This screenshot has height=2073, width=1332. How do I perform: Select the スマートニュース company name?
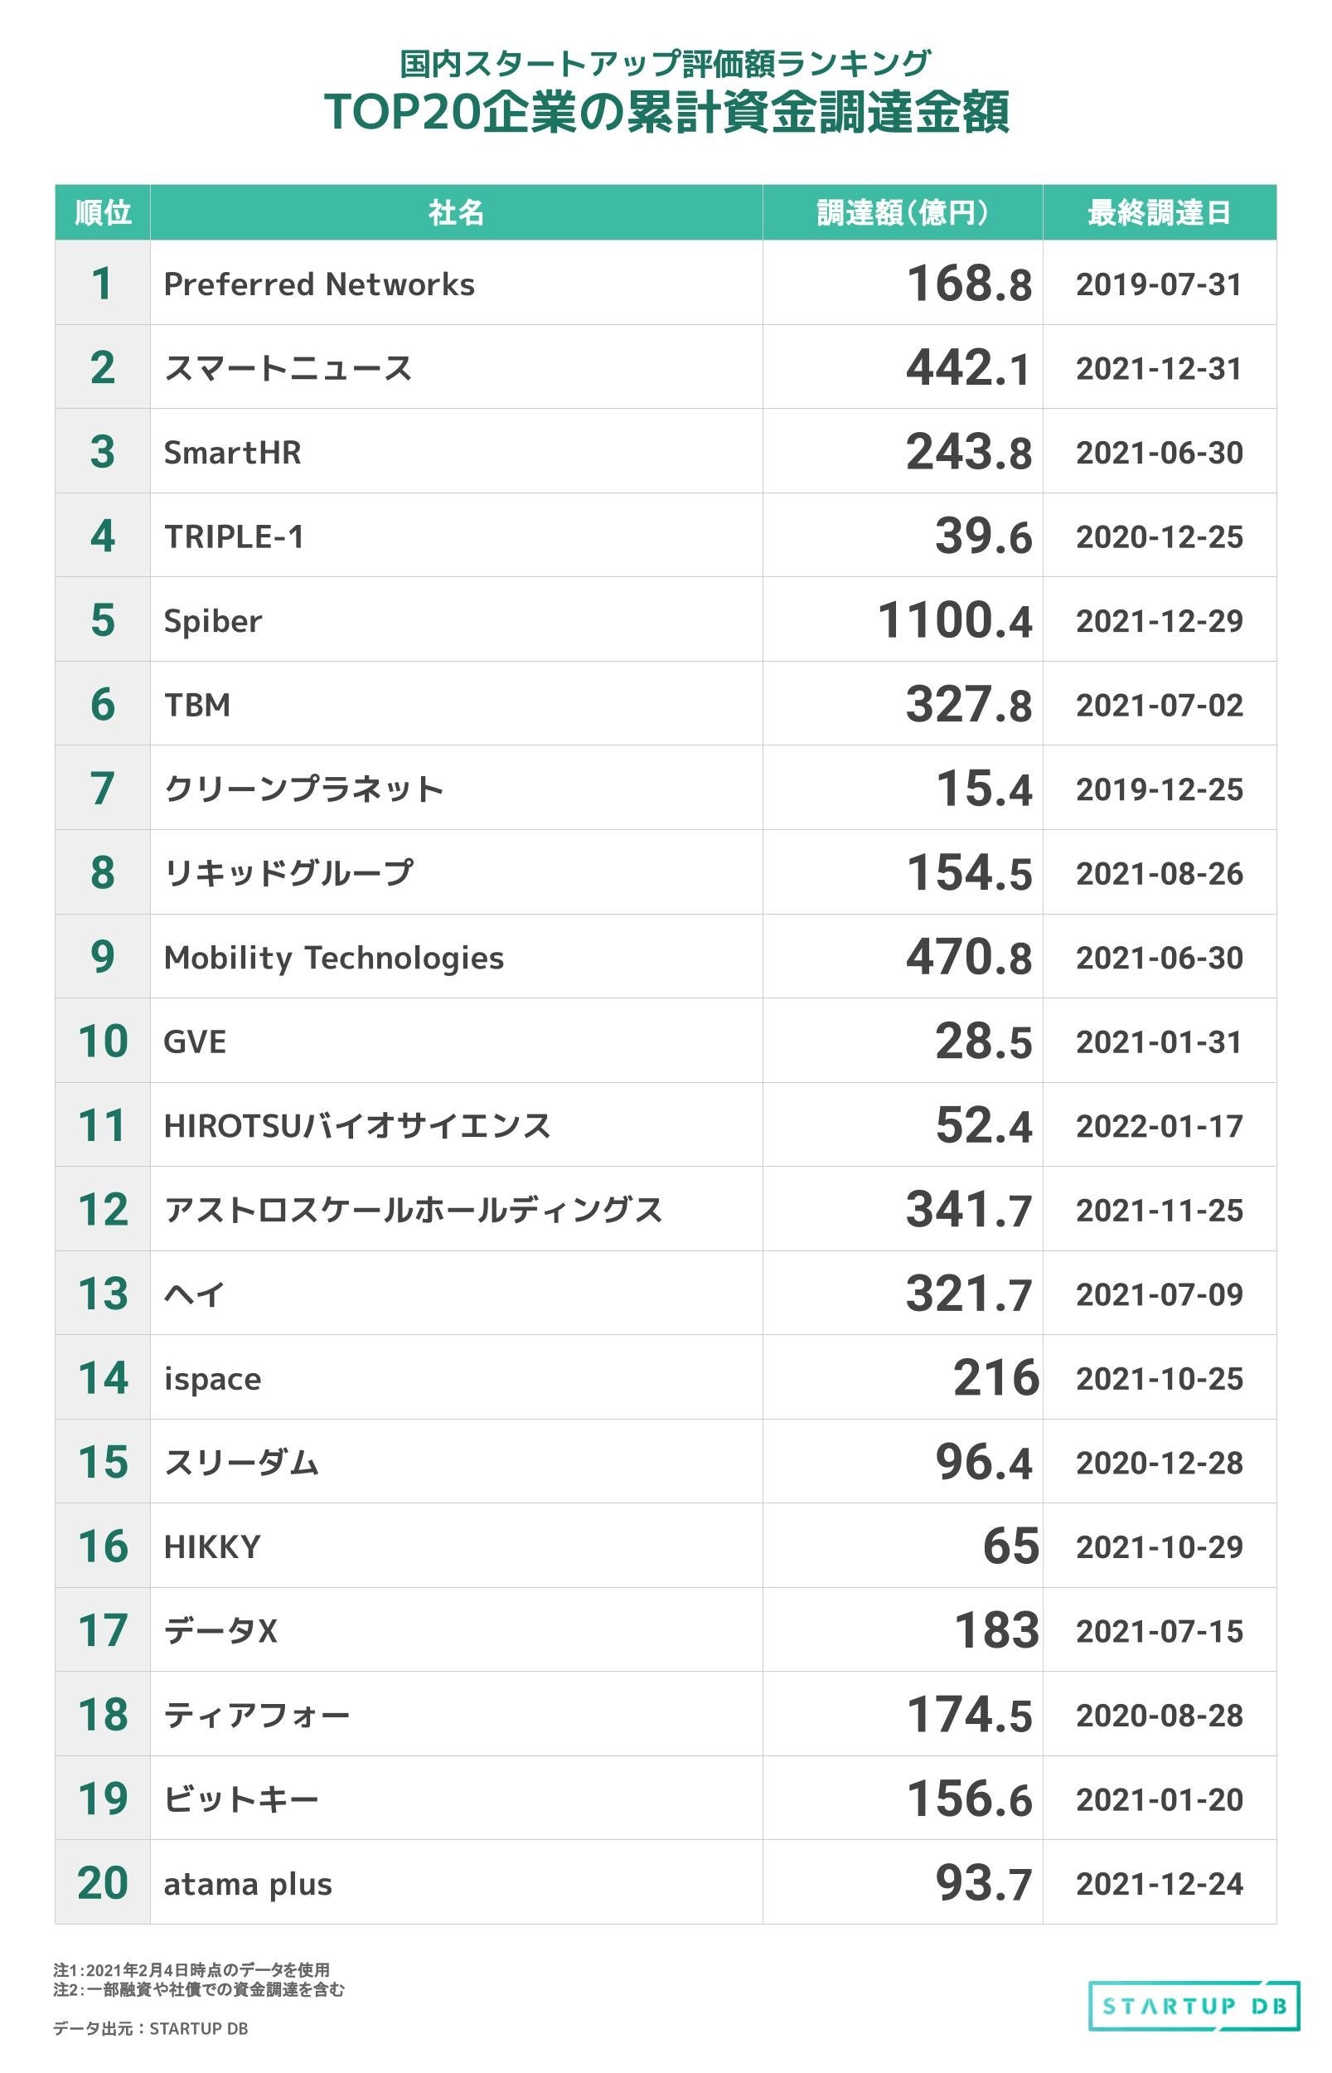tap(288, 367)
